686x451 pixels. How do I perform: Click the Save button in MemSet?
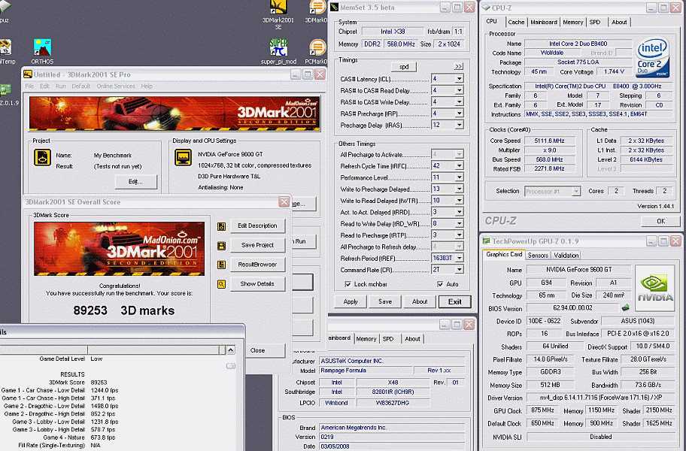coord(385,301)
